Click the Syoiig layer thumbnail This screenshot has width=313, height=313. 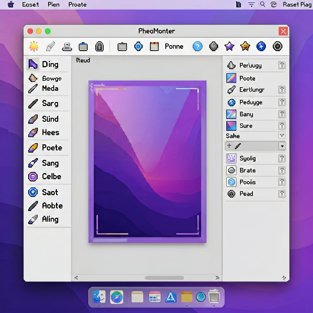[x=231, y=159]
